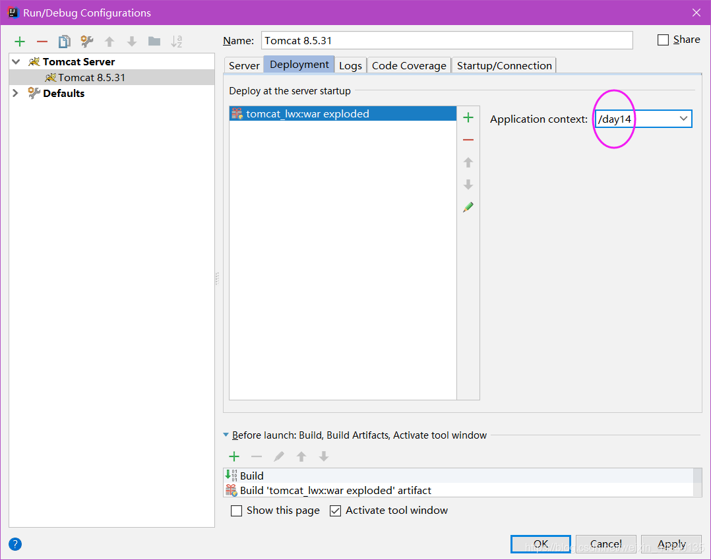Open the Application context dropdown
711x560 pixels.
(x=683, y=119)
